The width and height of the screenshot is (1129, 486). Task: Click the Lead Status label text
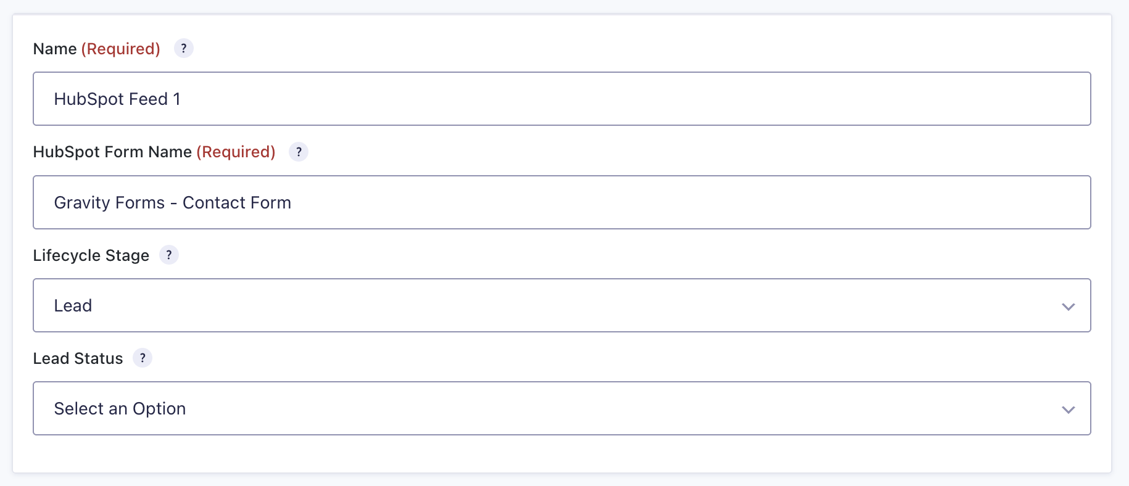(x=78, y=358)
